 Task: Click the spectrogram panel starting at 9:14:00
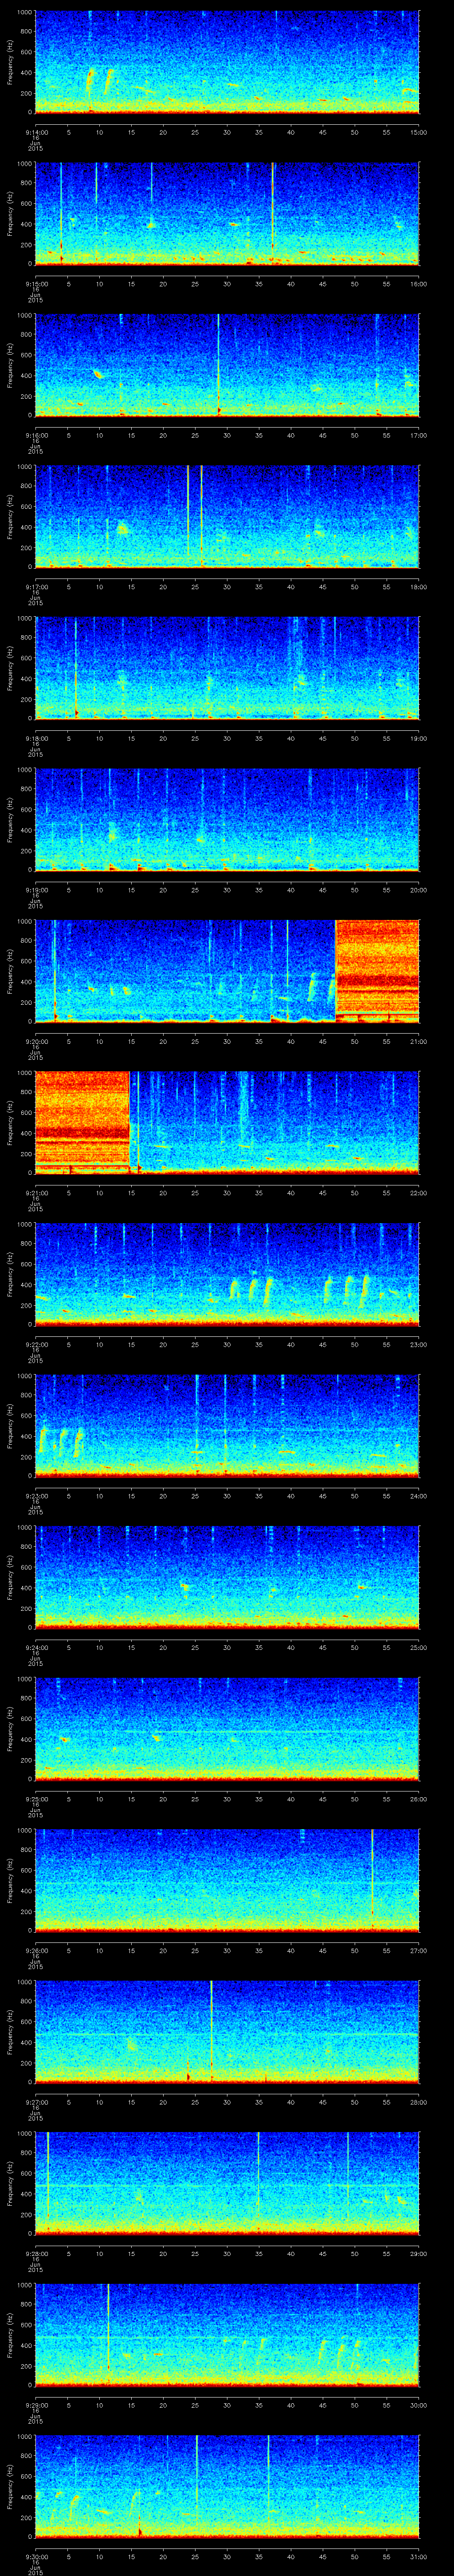coord(227,62)
